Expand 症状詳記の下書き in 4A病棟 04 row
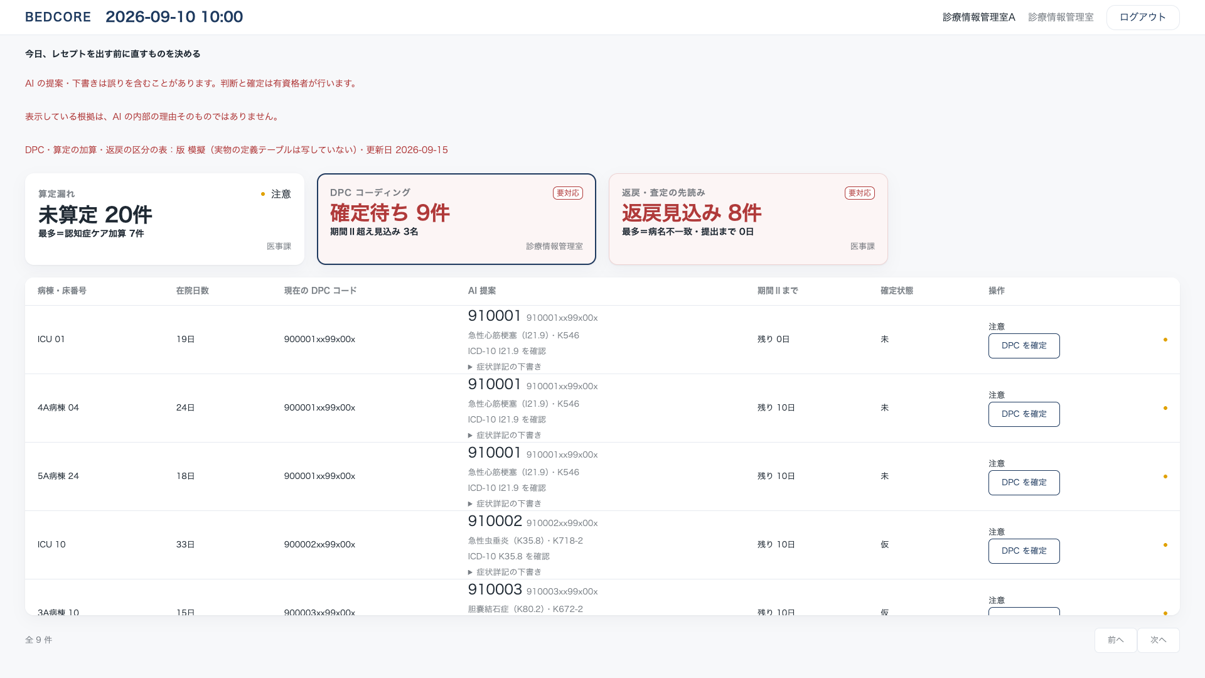 (x=505, y=435)
